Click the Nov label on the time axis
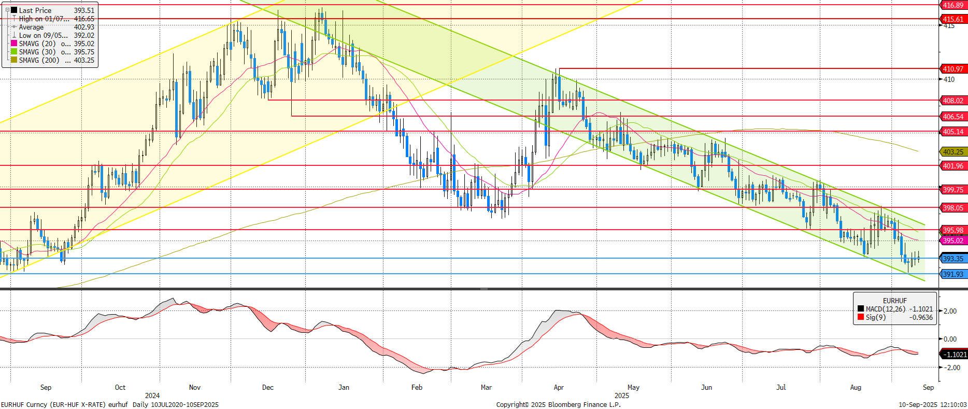This screenshot has height=409, width=968. click(195, 387)
